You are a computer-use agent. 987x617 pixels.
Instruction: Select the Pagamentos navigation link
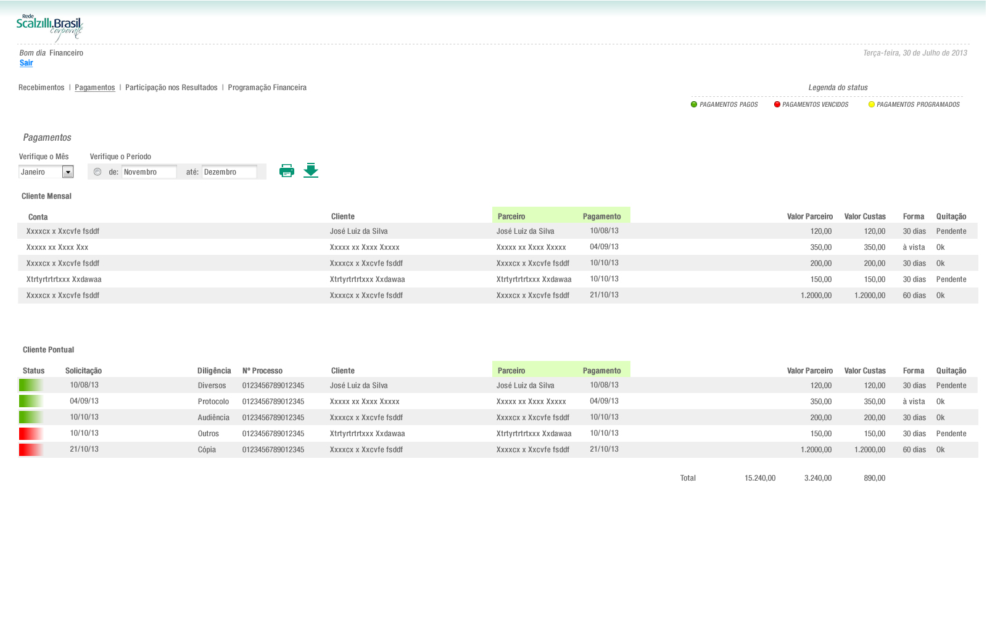[95, 88]
